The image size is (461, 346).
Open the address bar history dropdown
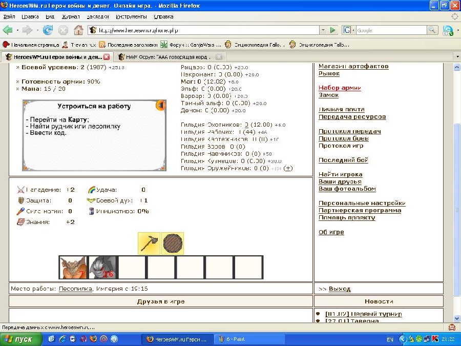tap(323, 30)
